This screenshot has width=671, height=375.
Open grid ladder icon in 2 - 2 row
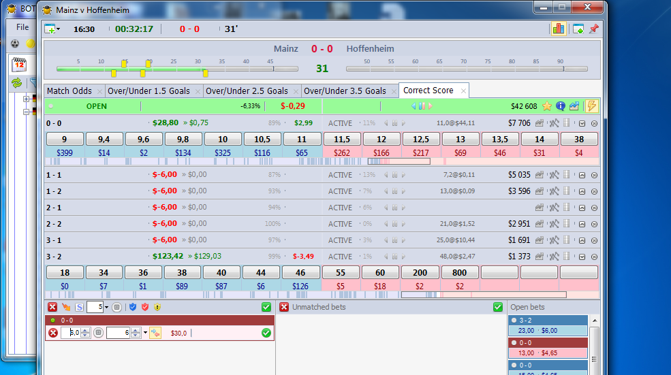coord(567,224)
